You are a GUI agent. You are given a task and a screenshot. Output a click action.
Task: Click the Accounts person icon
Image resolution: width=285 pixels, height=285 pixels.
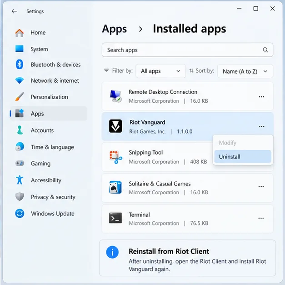20,130
